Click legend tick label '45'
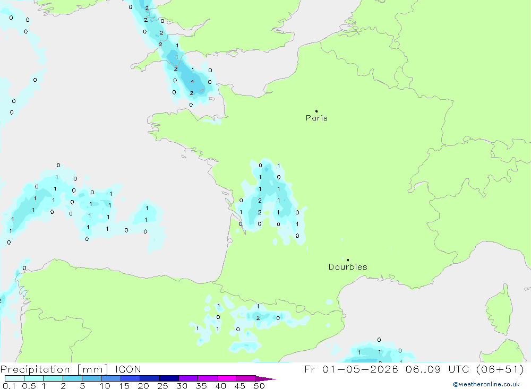This screenshot has width=531, height=389. pos(240,386)
